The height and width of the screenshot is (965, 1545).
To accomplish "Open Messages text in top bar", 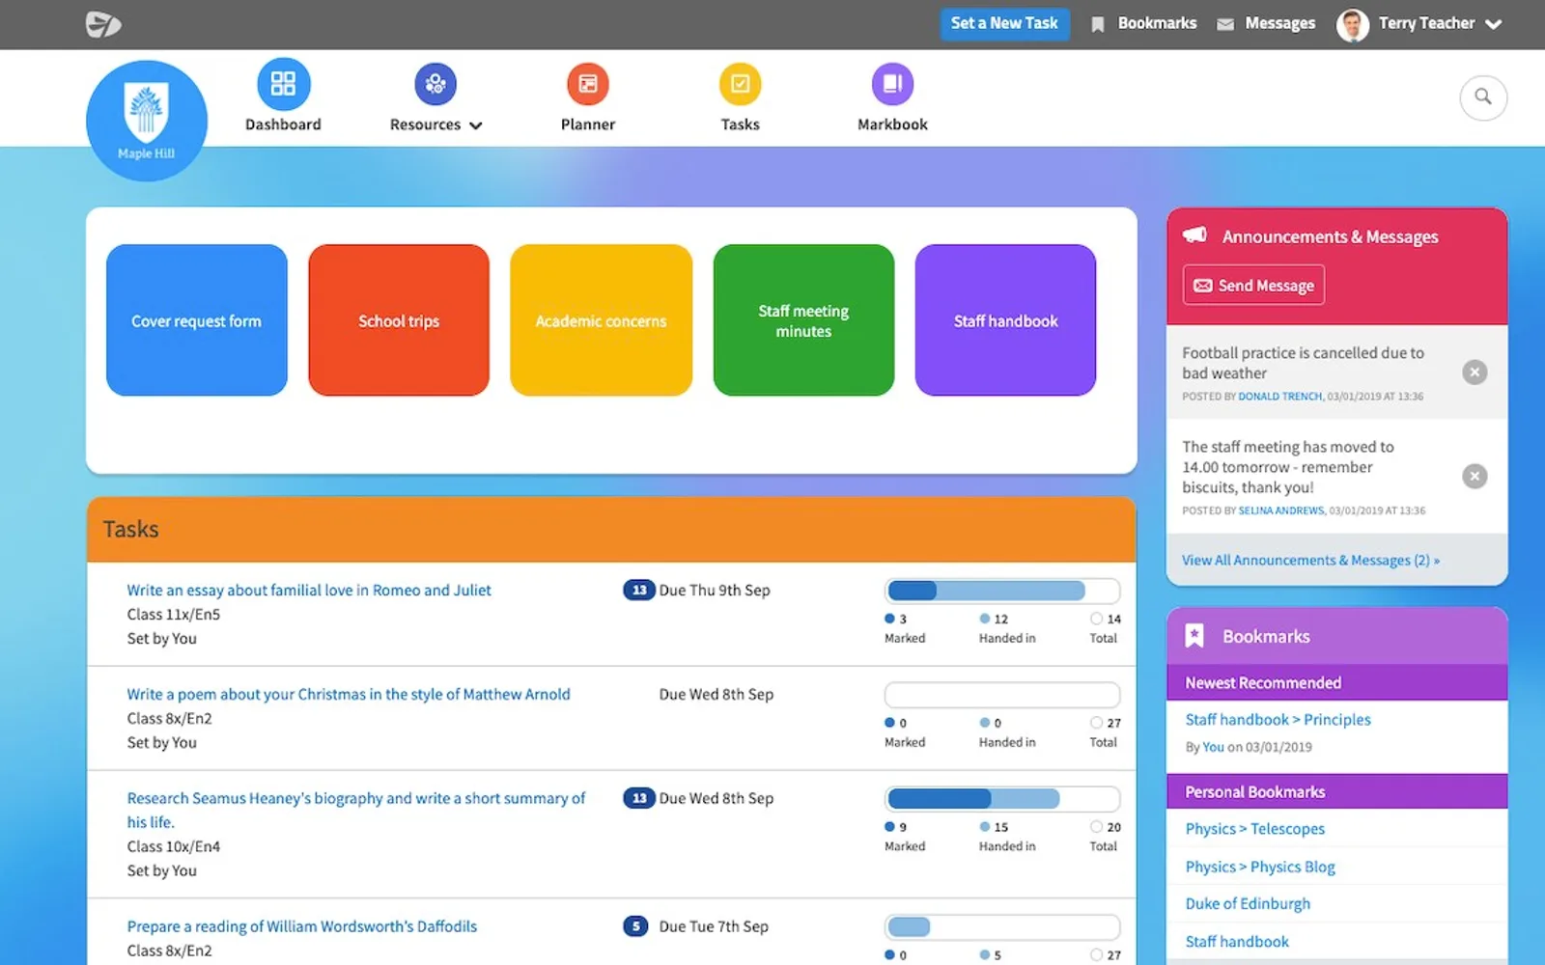I will (1279, 23).
